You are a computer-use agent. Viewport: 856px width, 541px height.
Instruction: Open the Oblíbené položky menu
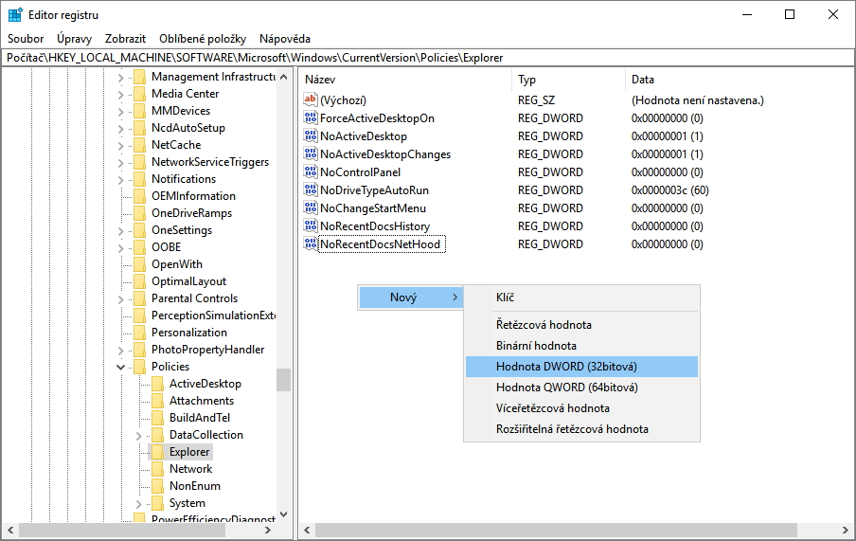click(203, 38)
